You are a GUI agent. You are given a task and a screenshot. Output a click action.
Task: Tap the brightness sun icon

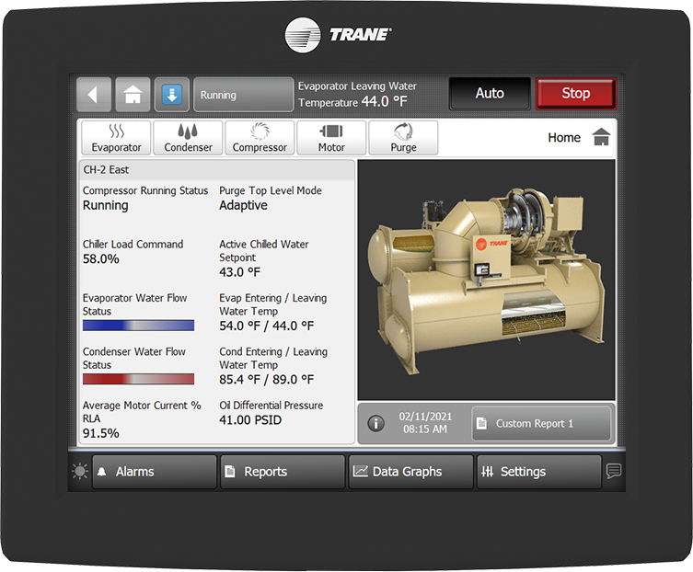click(x=80, y=471)
